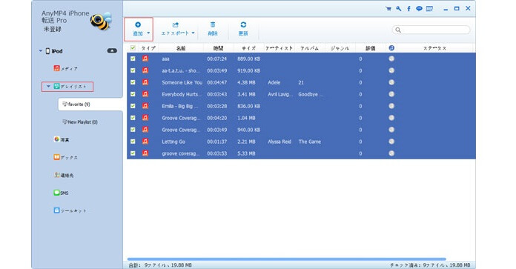The image size is (516, 269).
Task: Open the メディア category
Action: pyautogui.click(x=65, y=68)
